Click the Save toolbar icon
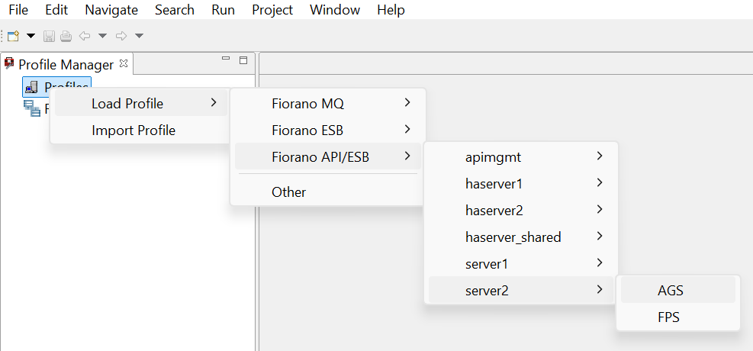The width and height of the screenshot is (753, 351). point(49,36)
